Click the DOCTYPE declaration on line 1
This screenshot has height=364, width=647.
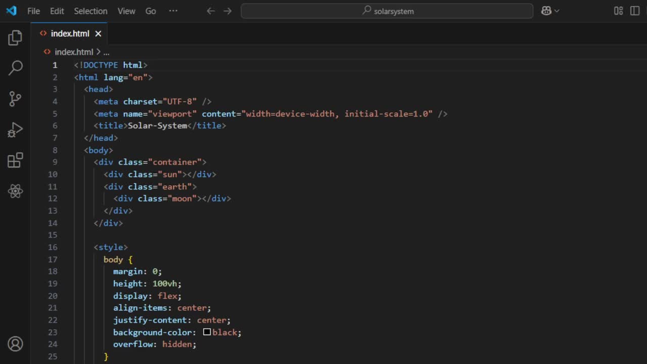pyautogui.click(x=111, y=65)
